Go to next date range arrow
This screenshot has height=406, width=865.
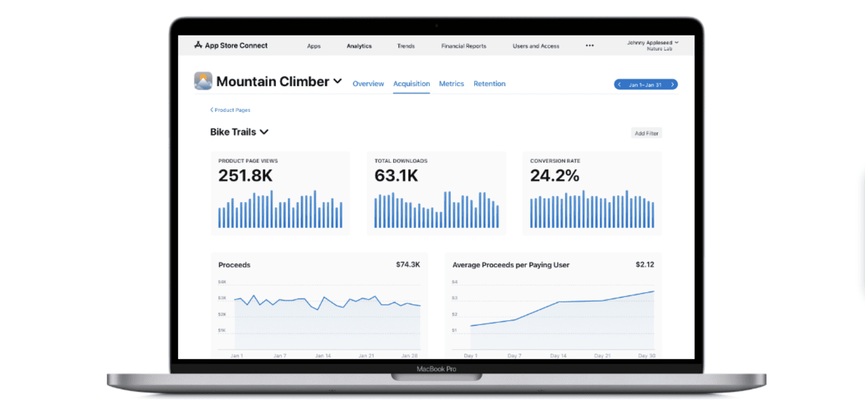pyautogui.click(x=672, y=85)
